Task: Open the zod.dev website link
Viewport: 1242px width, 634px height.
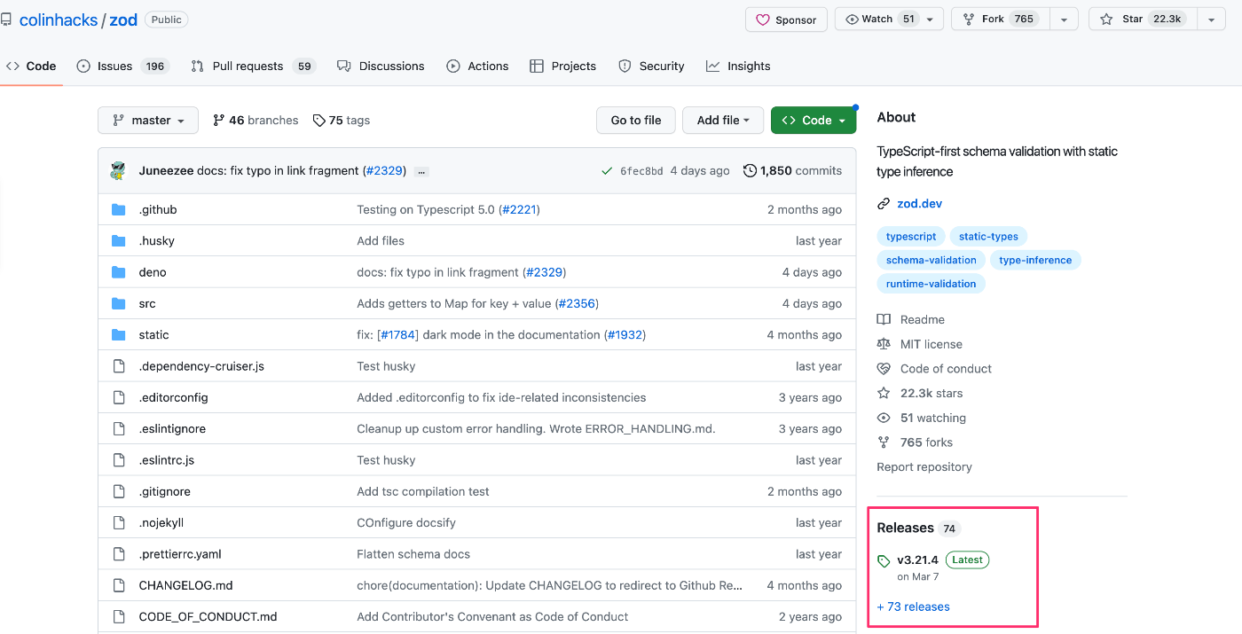Action: click(919, 204)
